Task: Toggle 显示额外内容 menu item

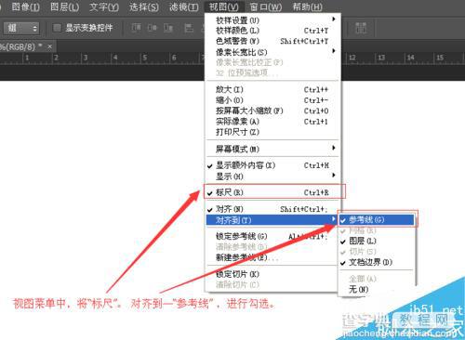Action: [x=273, y=165]
